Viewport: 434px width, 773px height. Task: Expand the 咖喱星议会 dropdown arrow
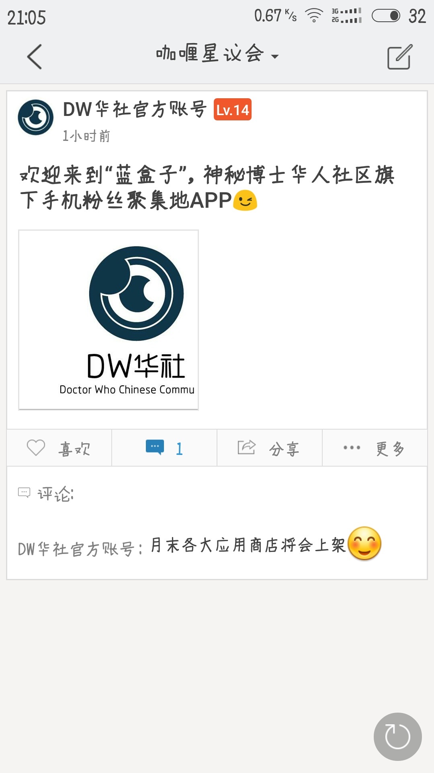click(275, 57)
